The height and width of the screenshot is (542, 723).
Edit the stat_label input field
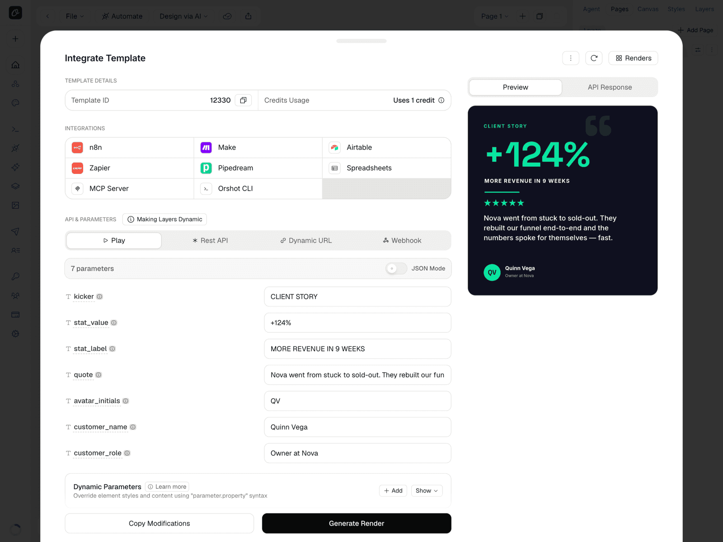pyautogui.click(x=357, y=349)
